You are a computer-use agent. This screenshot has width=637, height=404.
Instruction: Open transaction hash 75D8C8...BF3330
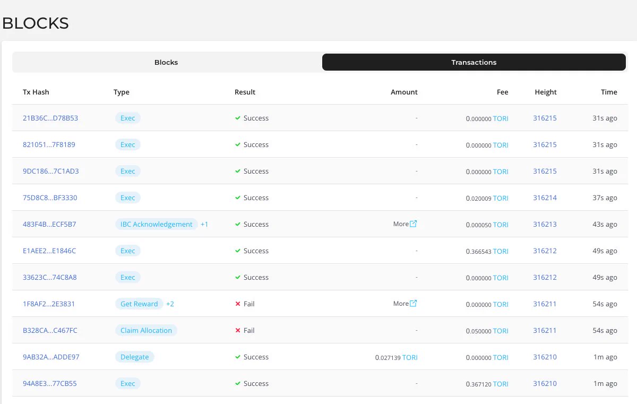tap(50, 197)
